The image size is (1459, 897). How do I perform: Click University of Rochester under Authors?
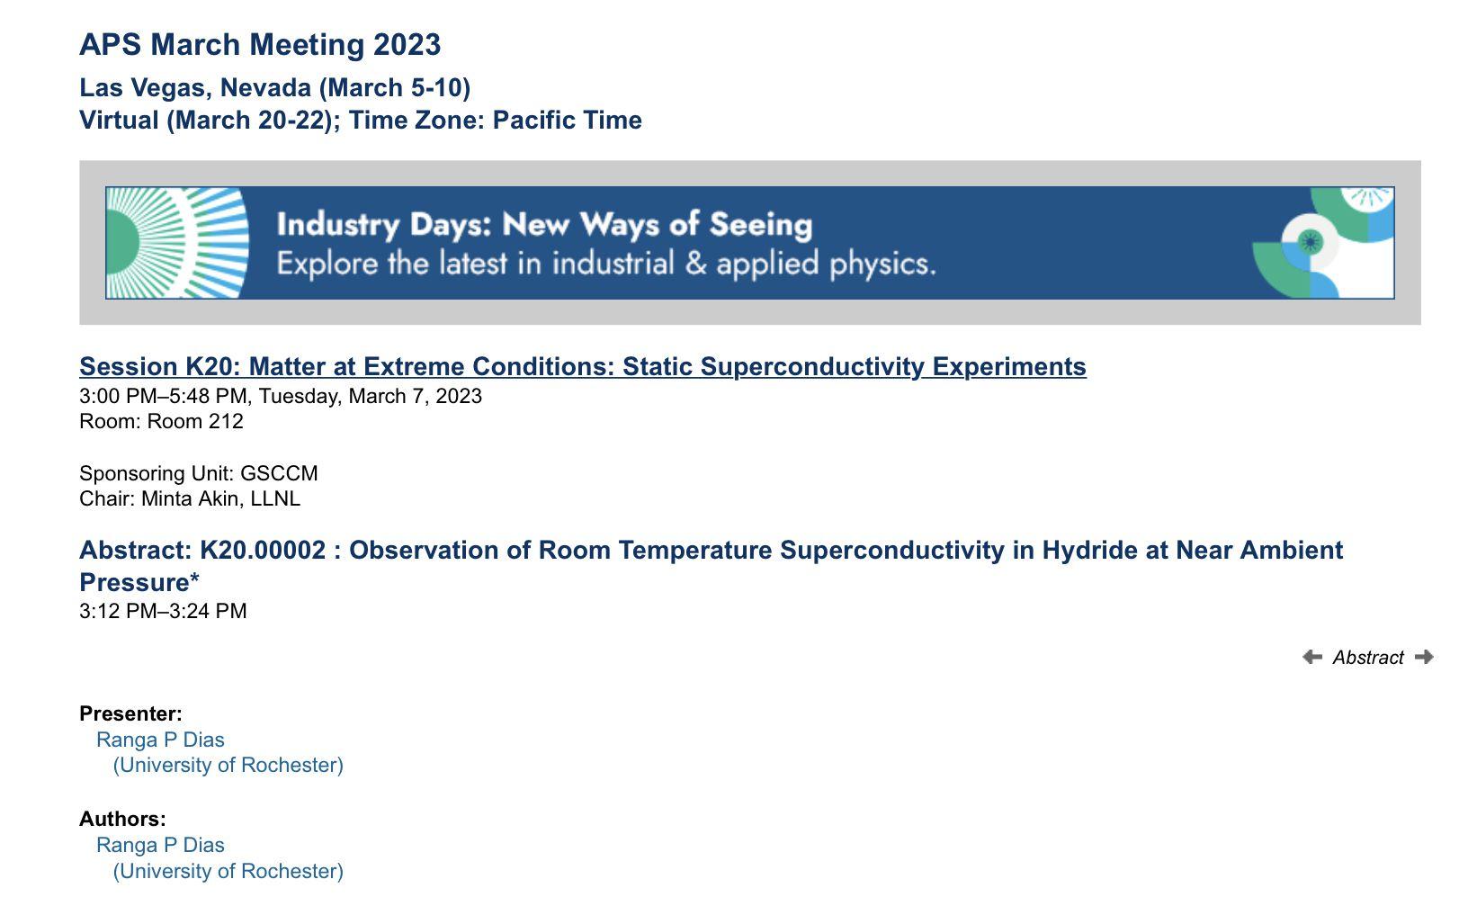228,871
